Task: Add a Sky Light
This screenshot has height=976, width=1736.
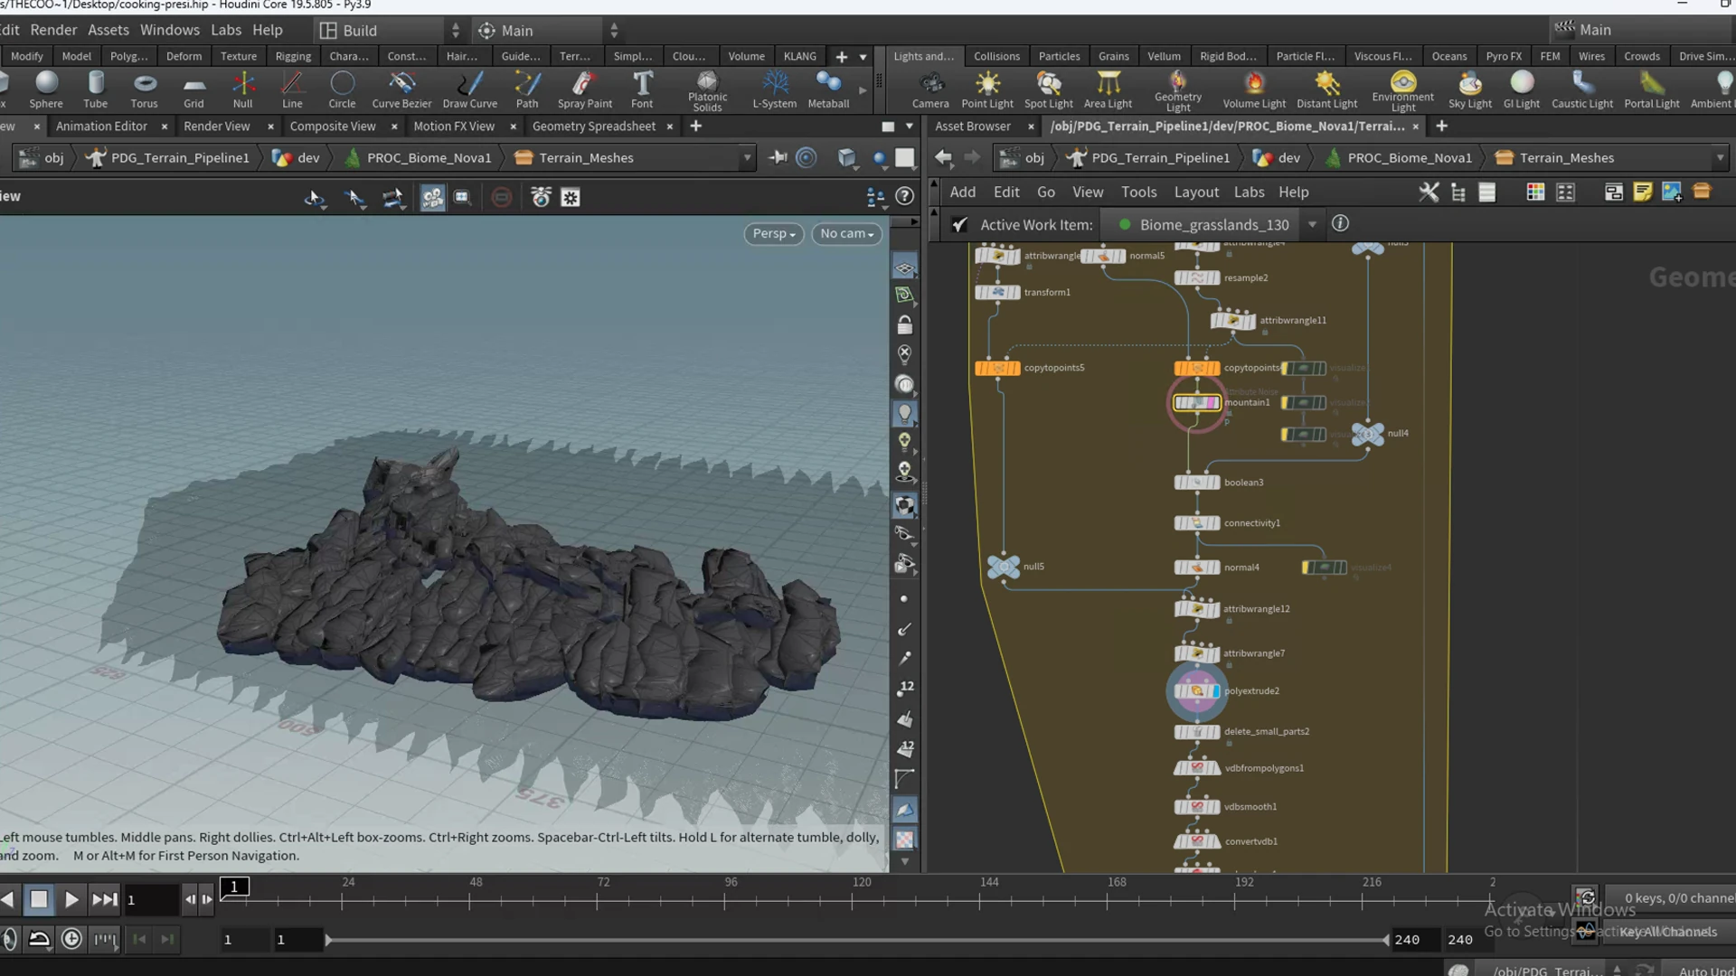Action: tap(1469, 90)
